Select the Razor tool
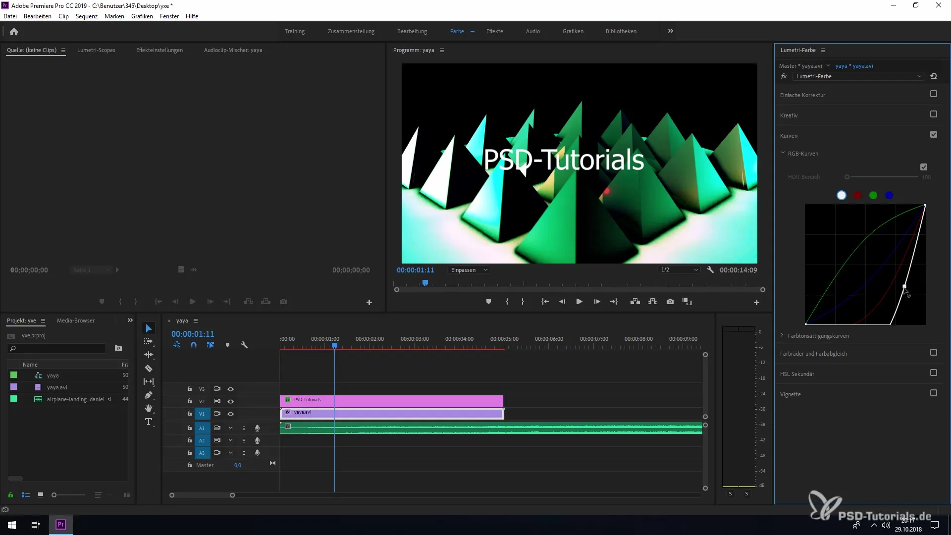This screenshot has width=951, height=535. pos(149,368)
